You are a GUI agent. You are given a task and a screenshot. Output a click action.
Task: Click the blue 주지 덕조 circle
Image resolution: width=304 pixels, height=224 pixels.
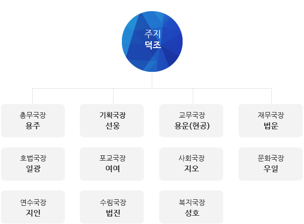coord(152,42)
